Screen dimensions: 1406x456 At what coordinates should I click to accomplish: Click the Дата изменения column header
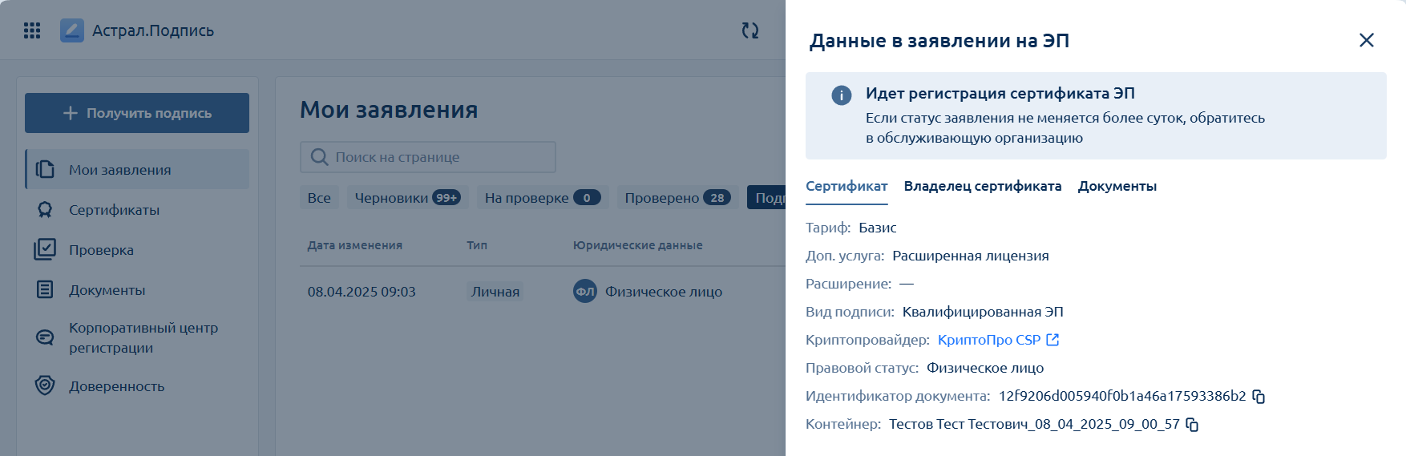355,245
